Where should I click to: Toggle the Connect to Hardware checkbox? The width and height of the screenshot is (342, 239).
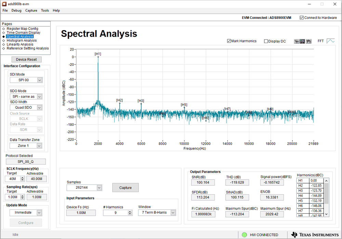pyautogui.click(x=301, y=18)
